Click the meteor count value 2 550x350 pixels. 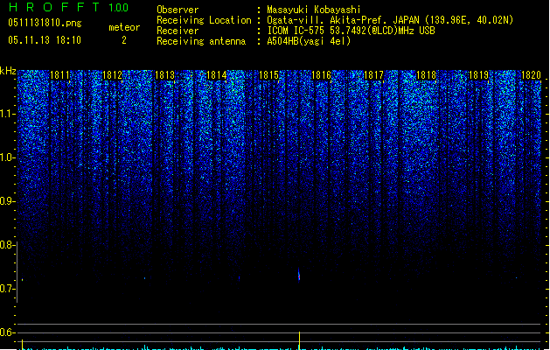(x=124, y=40)
